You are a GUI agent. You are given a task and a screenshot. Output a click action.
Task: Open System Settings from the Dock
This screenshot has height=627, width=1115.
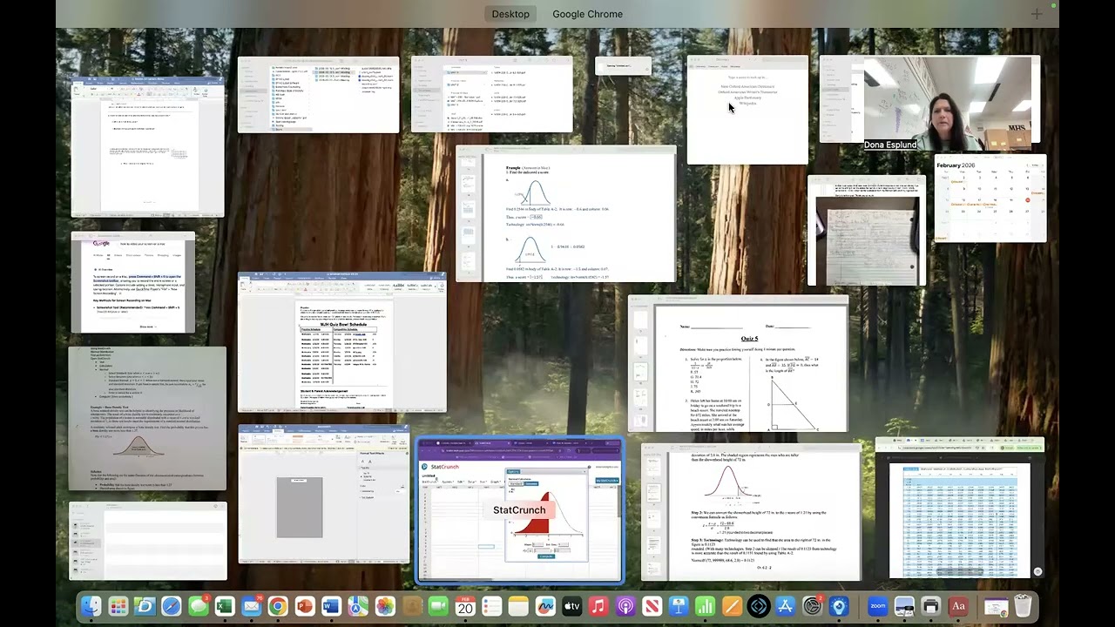pos(811,606)
